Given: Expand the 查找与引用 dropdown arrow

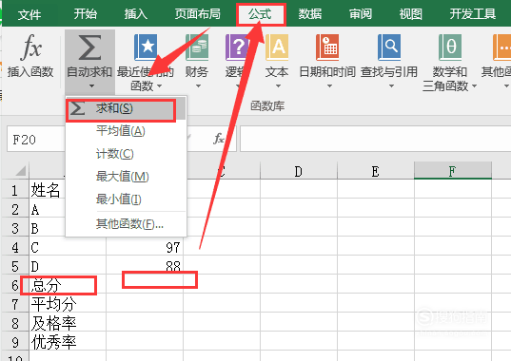Looking at the screenshot, I should [391, 86].
